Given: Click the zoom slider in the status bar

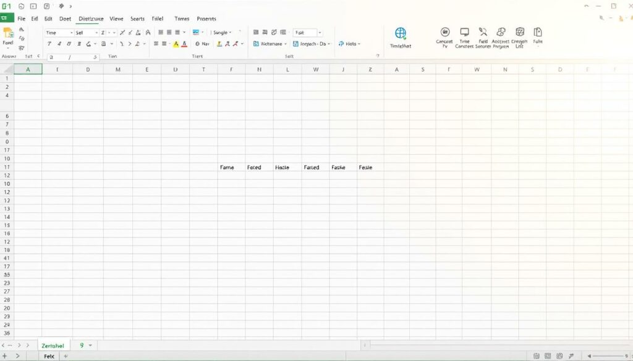Looking at the screenshot, I should point(607,356).
